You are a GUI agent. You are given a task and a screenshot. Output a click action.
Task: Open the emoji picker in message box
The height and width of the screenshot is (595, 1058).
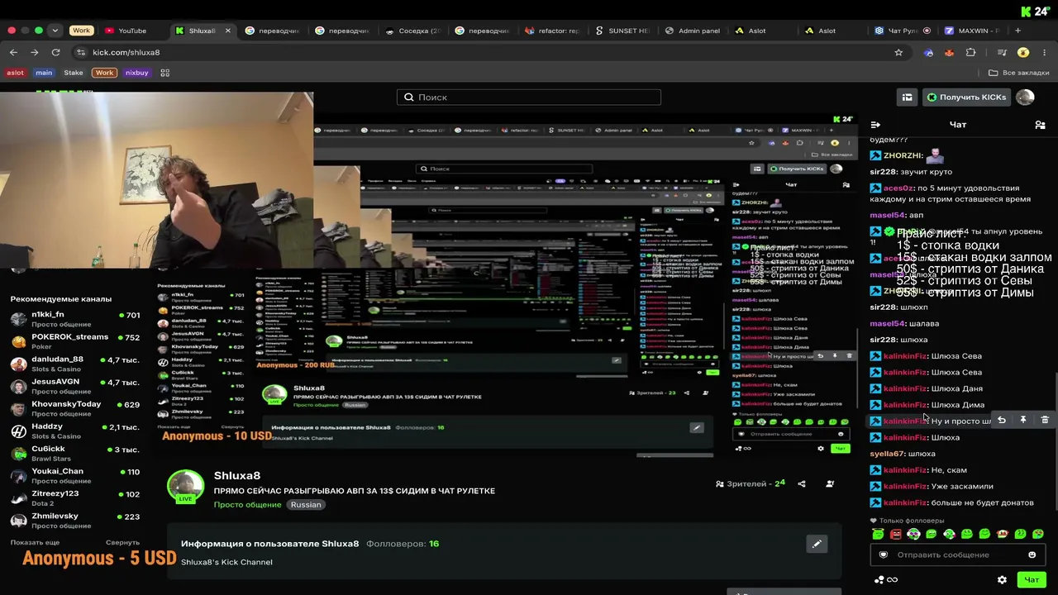(1032, 555)
